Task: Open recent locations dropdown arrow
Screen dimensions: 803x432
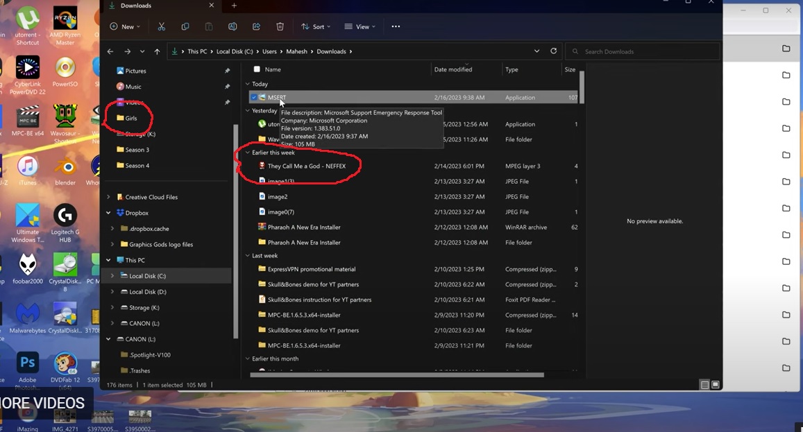Action: coord(142,51)
